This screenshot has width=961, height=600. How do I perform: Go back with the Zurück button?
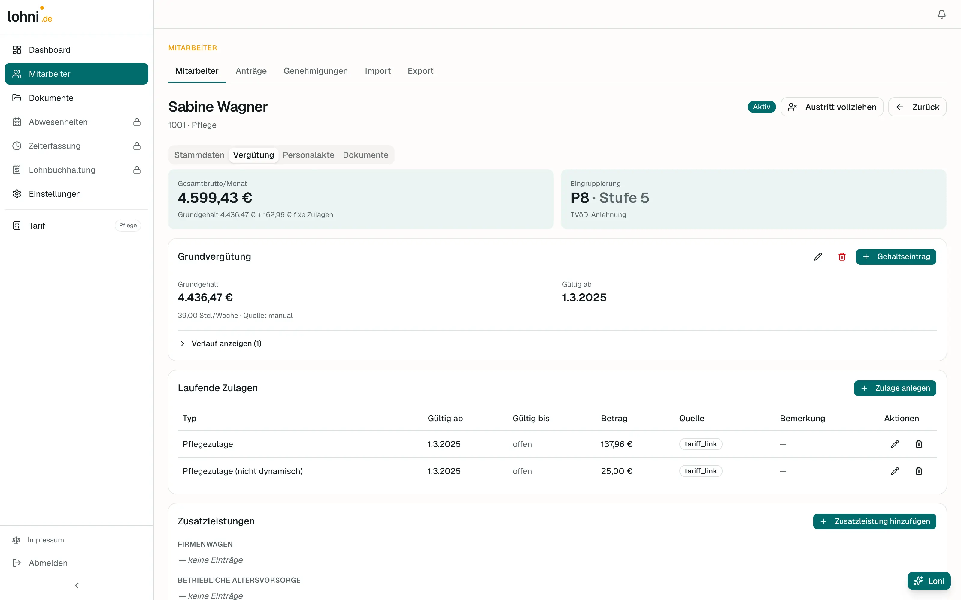pos(917,107)
